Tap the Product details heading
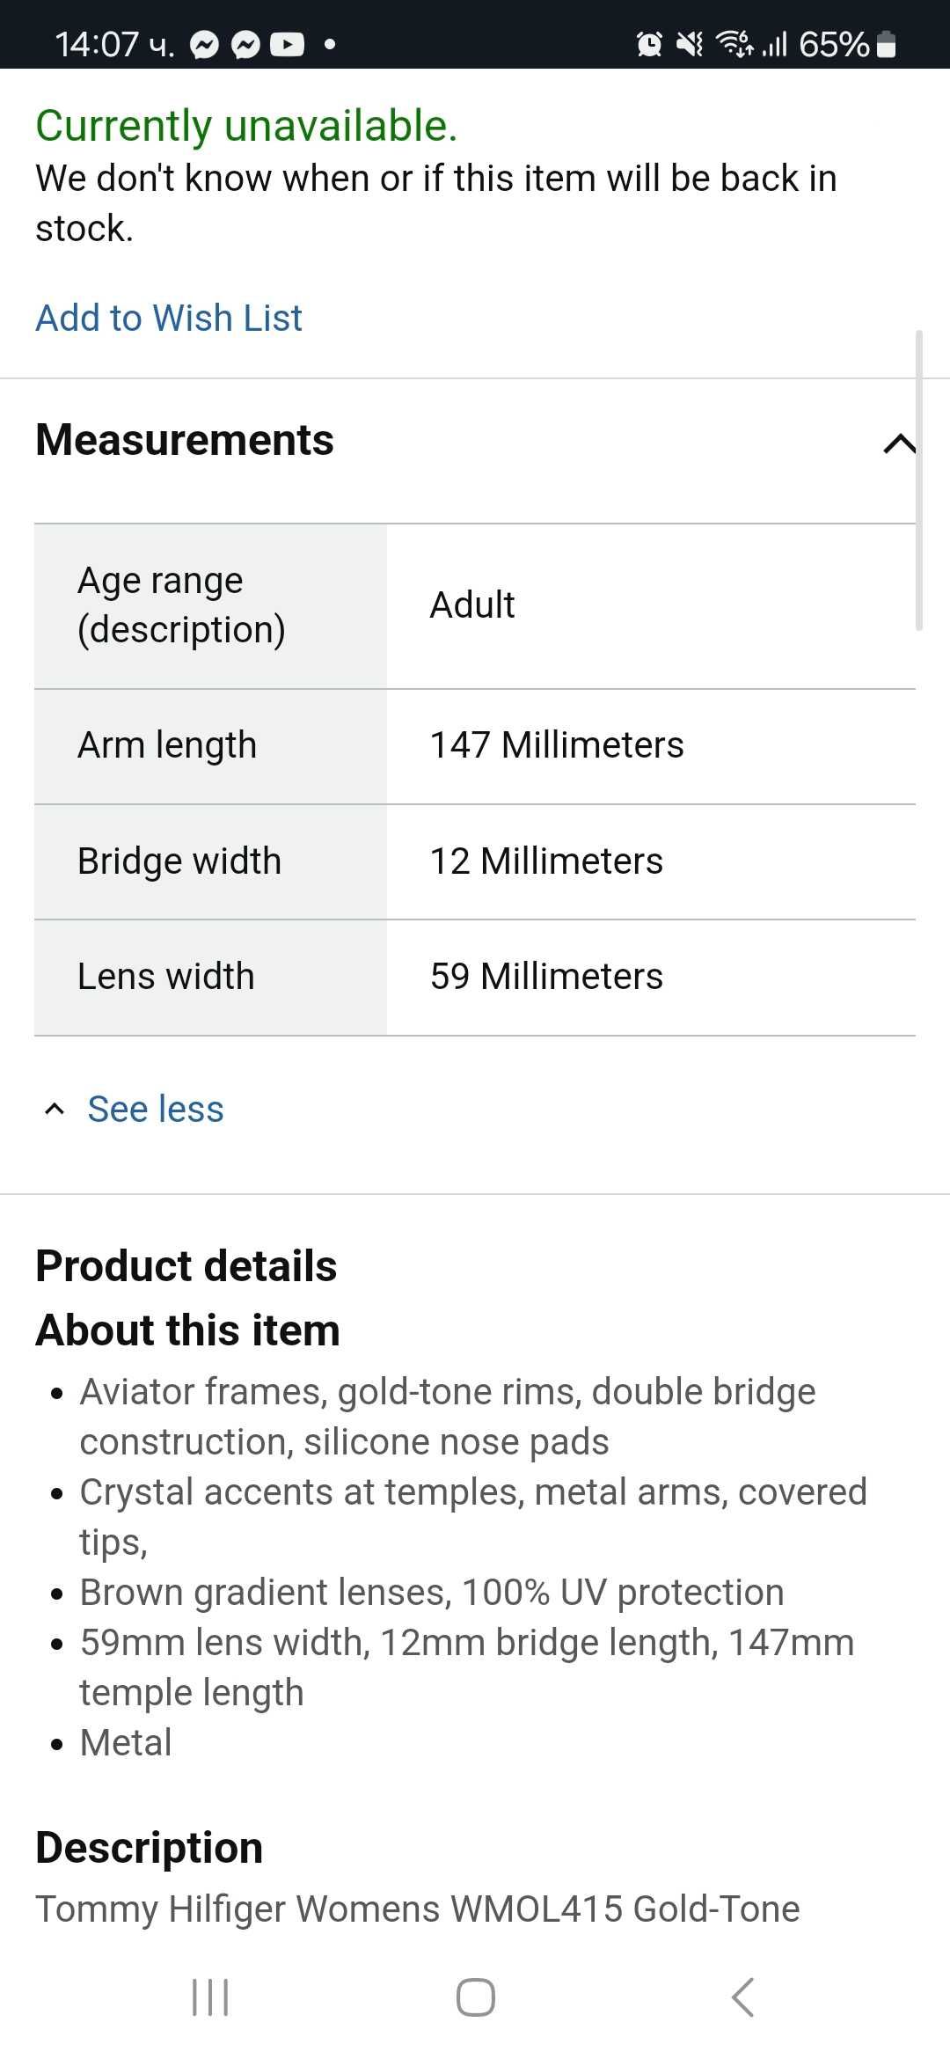Image resolution: width=950 pixels, height=2059 pixels. coord(186,1266)
